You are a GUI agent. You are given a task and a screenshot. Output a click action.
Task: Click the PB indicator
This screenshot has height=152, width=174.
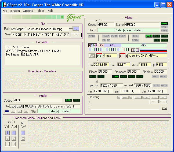pos(104,40)
